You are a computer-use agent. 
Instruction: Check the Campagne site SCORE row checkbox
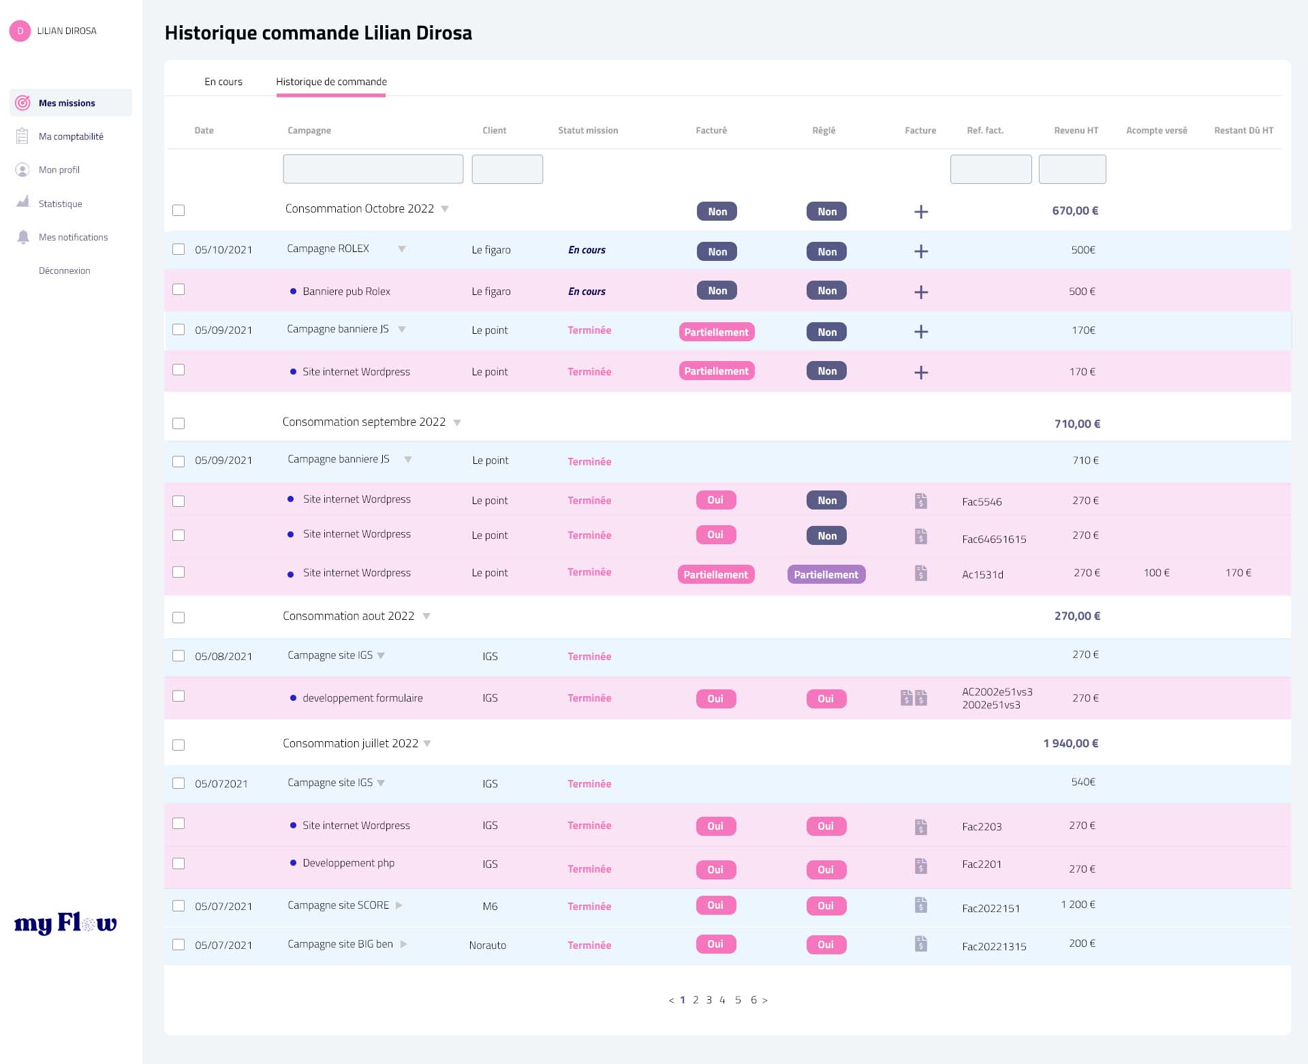coord(178,906)
